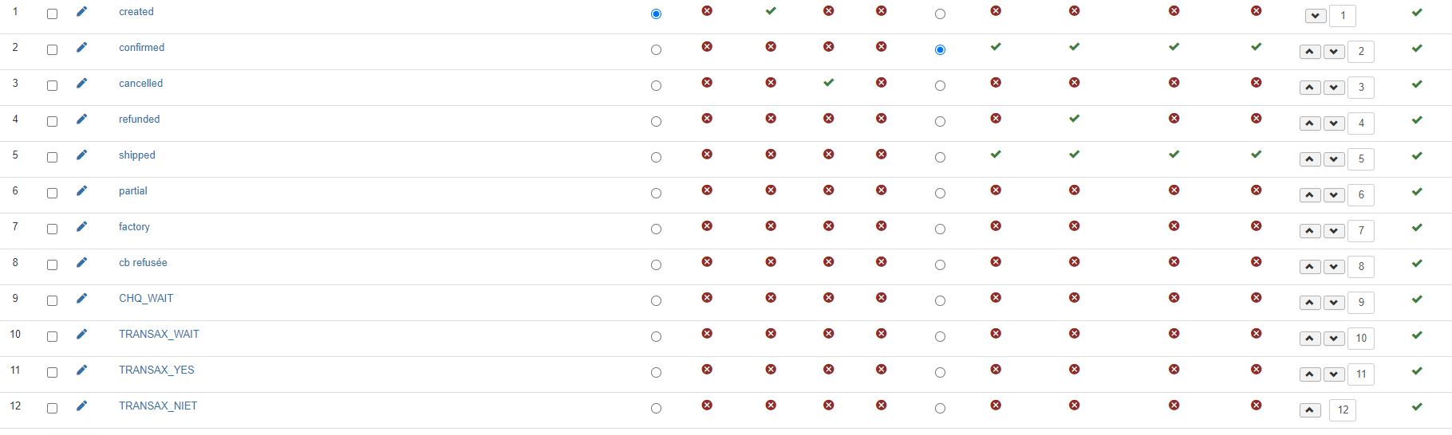This screenshot has height=435, width=1452.
Task: Tick the checkbox for the cancelled row
Action: [53, 85]
